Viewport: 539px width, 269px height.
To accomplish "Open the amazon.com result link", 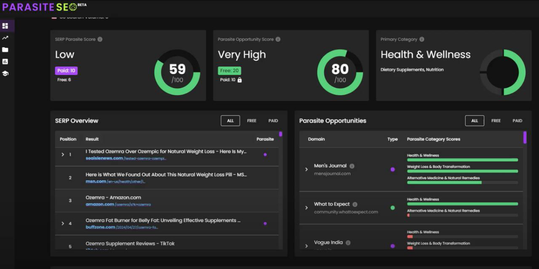I will click(x=100, y=204).
